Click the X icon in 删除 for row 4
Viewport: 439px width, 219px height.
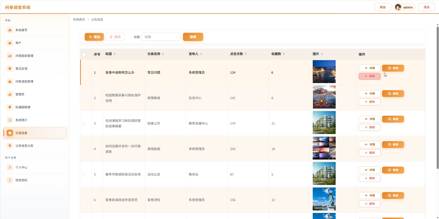click(366, 153)
